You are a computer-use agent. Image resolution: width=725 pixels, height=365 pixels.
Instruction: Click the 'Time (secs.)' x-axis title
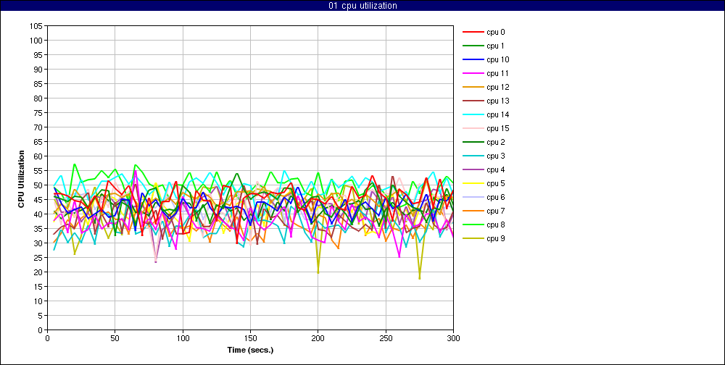[250, 350]
